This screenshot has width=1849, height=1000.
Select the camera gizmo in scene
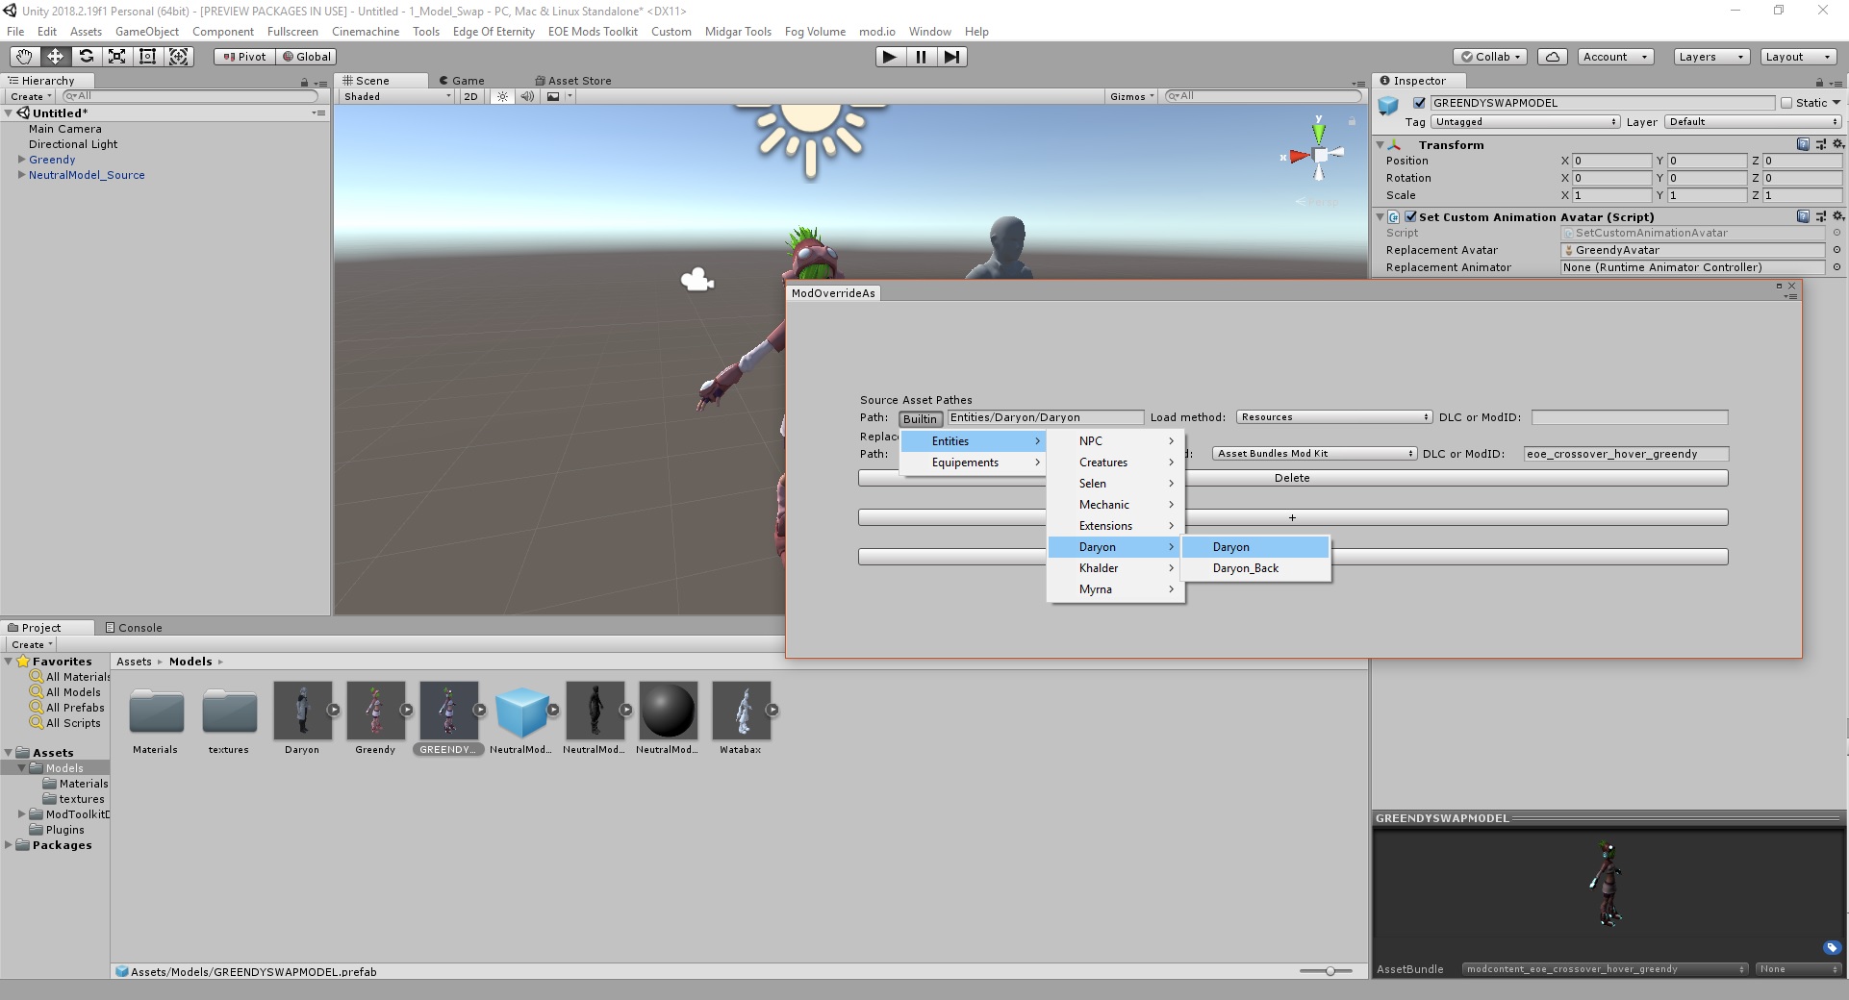[x=697, y=280]
